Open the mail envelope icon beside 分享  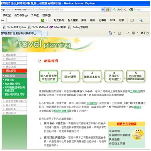click(132, 20)
